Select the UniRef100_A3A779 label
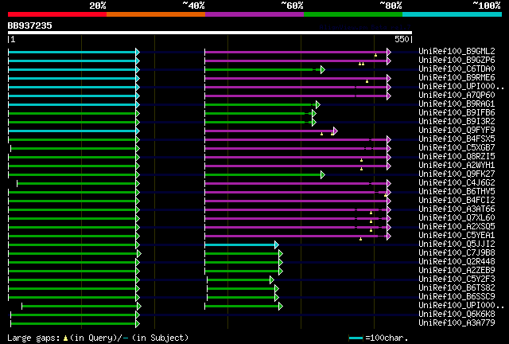The image size is (509, 344). click(457, 323)
